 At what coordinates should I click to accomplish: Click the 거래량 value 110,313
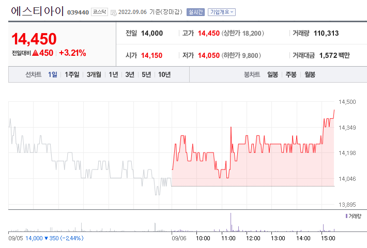[326, 33]
